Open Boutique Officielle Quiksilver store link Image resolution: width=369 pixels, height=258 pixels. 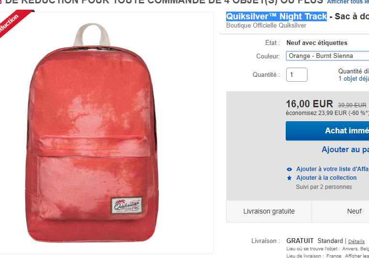(266, 25)
